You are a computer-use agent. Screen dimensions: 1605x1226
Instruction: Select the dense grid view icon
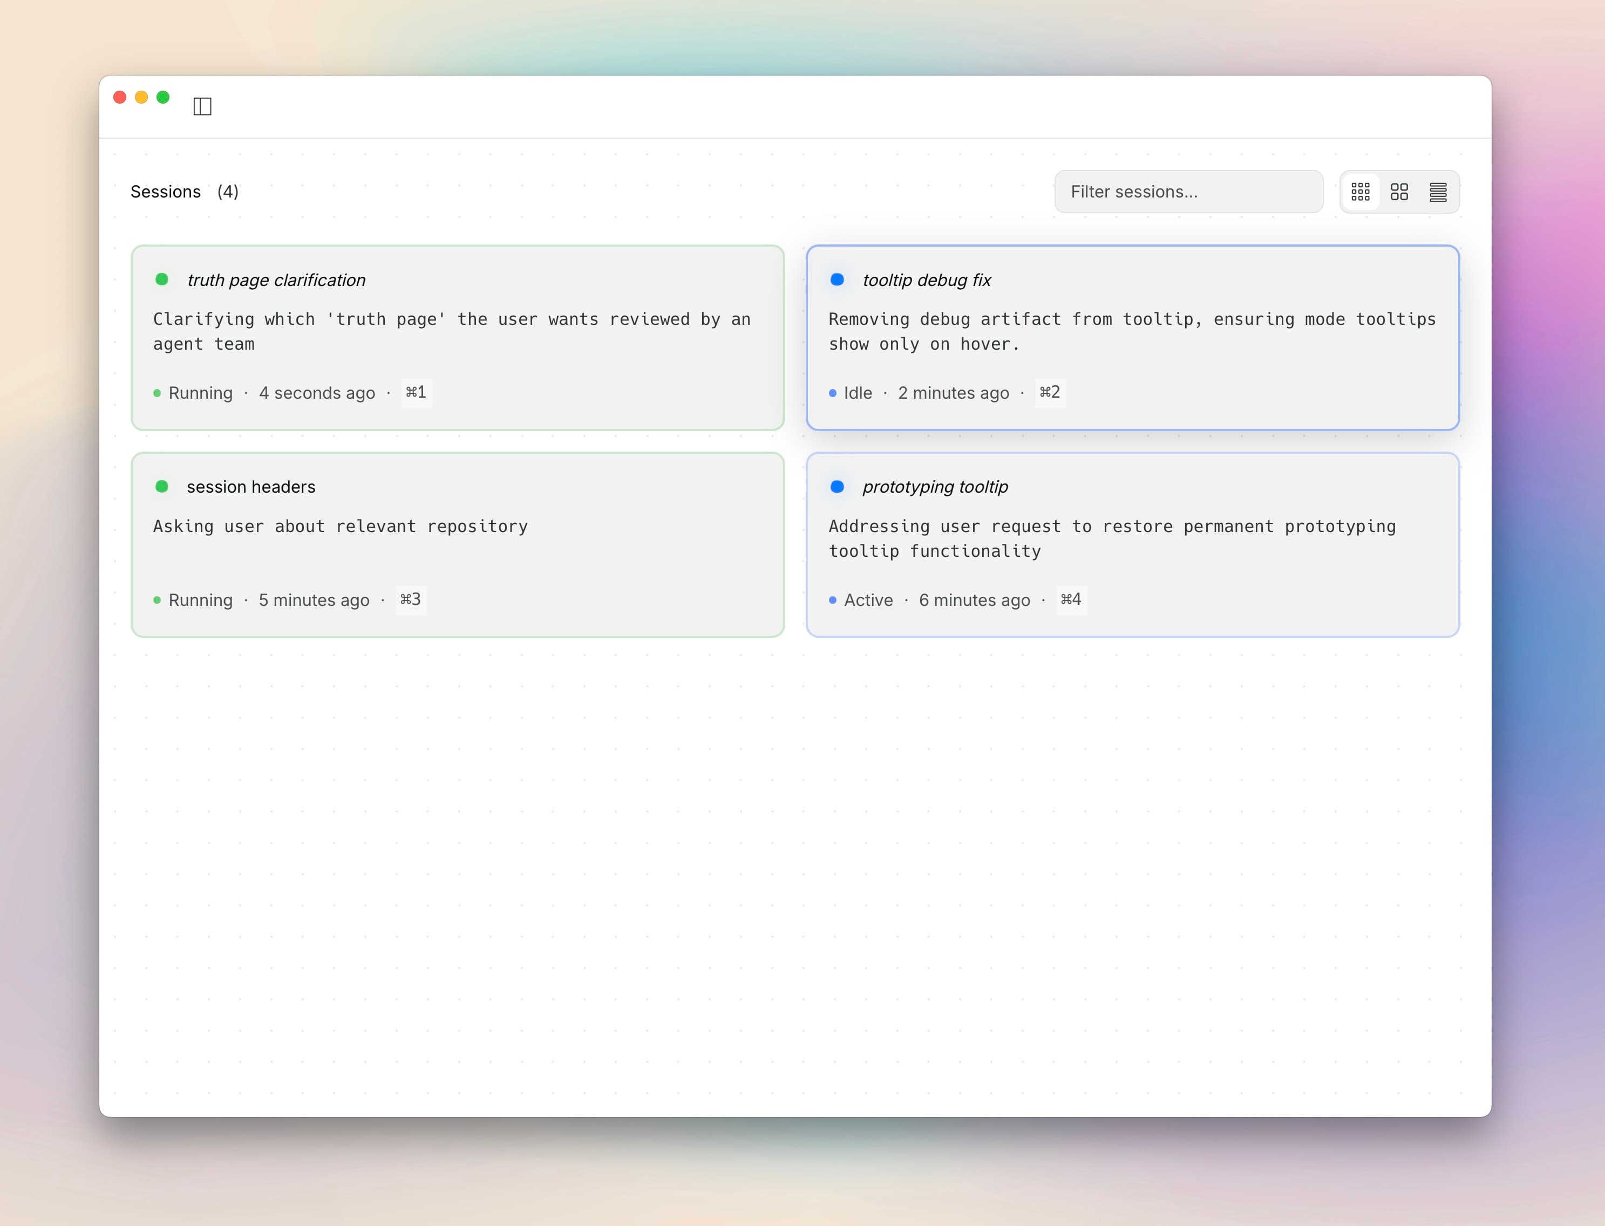point(1361,191)
